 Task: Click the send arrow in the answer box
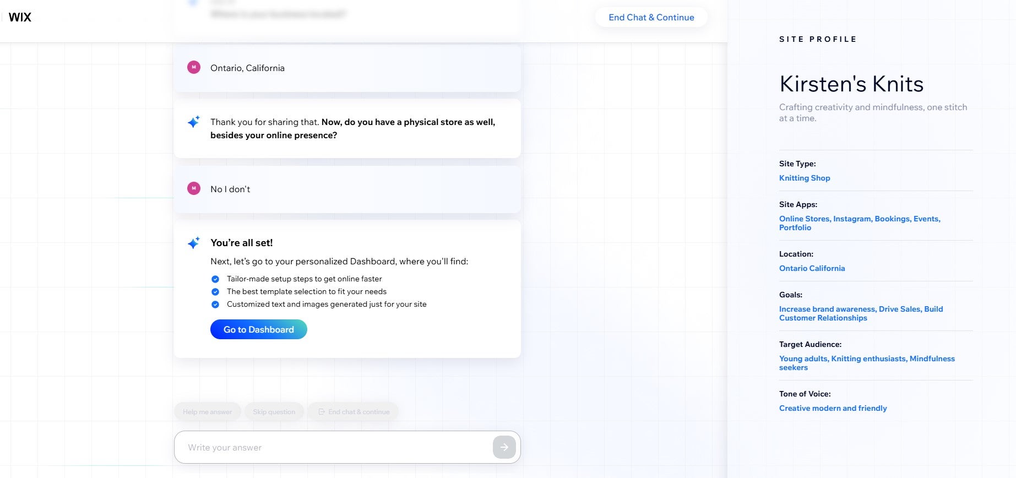tap(503, 447)
